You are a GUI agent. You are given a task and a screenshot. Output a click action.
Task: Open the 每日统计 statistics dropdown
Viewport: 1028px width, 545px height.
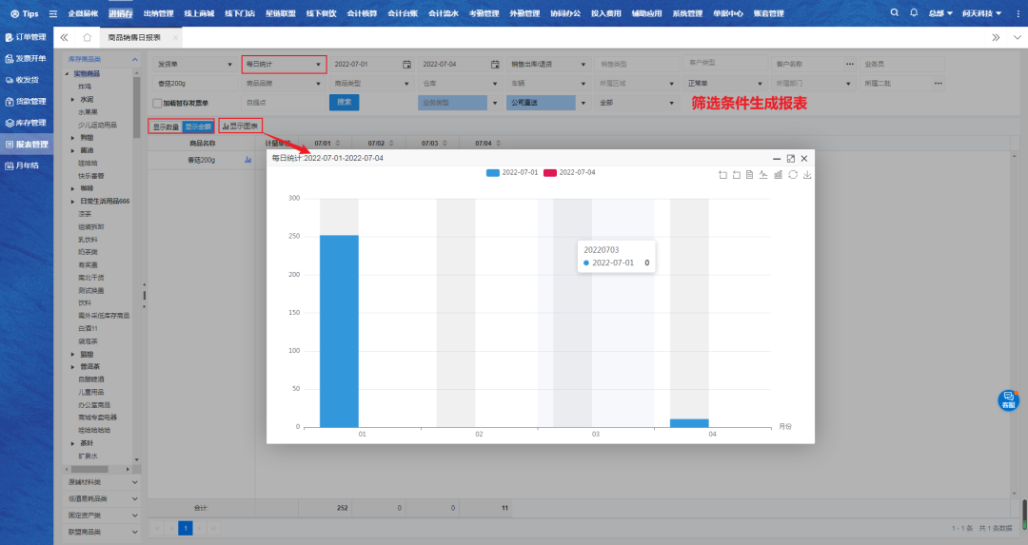click(x=284, y=64)
